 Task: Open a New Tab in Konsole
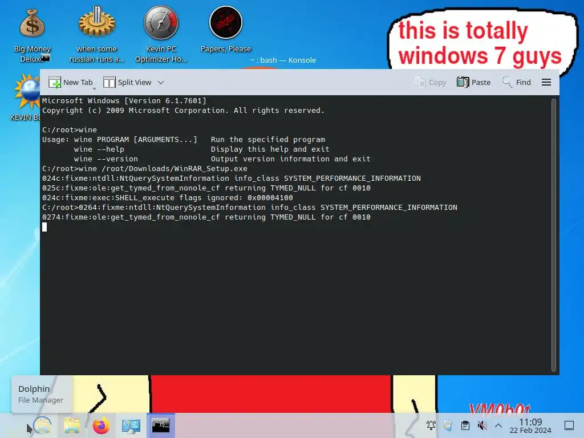71,82
